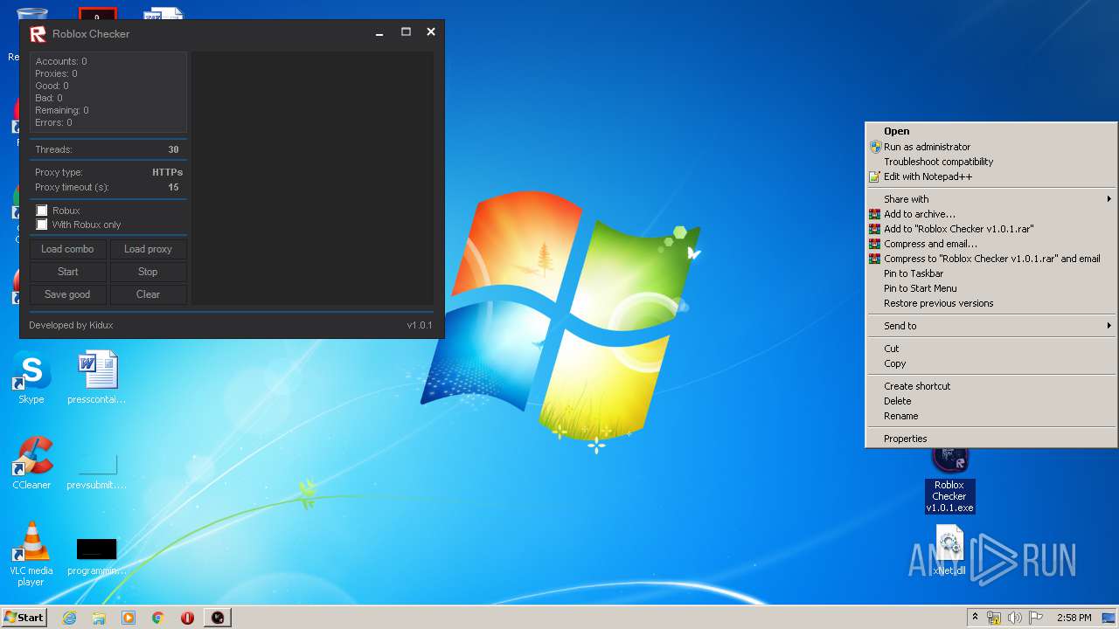1119x629 pixels.
Task: Choose Delete from the context menu
Action: tap(991, 401)
